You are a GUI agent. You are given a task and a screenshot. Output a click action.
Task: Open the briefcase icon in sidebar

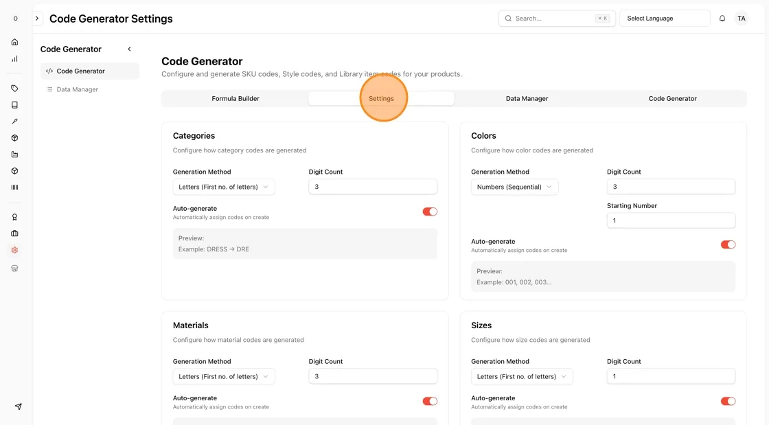(14, 233)
